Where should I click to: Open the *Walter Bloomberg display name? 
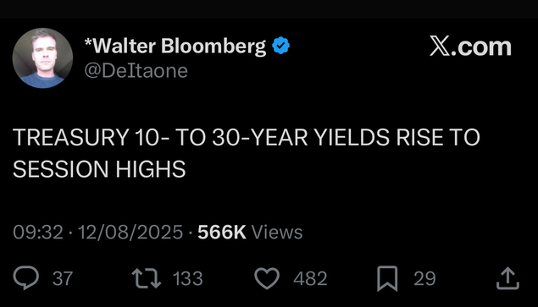[175, 46]
